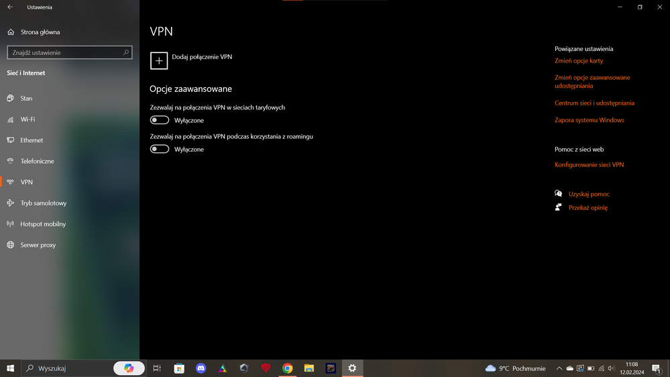
Task: Click the monitor tray icon next to OneDrive
Action: tap(580, 368)
